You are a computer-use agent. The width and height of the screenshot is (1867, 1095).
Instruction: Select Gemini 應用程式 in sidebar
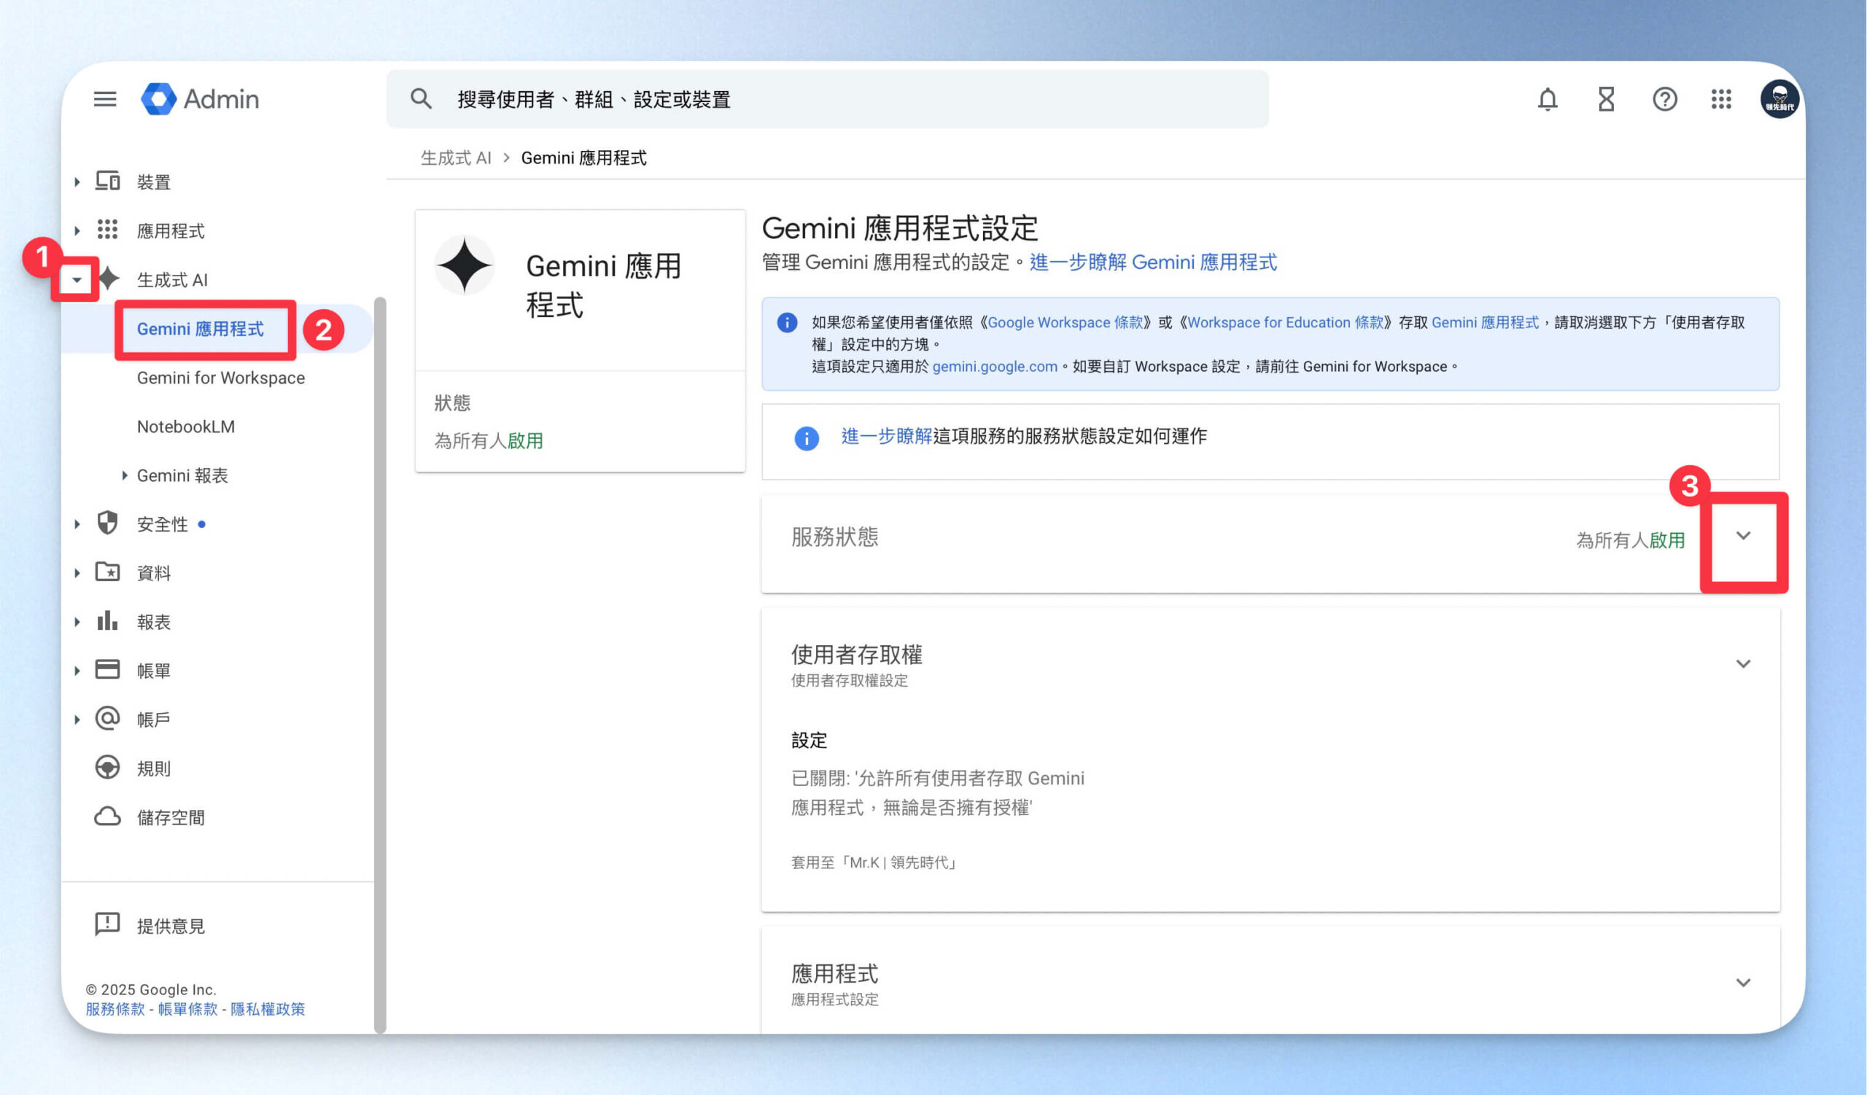pyautogui.click(x=200, y=329)
